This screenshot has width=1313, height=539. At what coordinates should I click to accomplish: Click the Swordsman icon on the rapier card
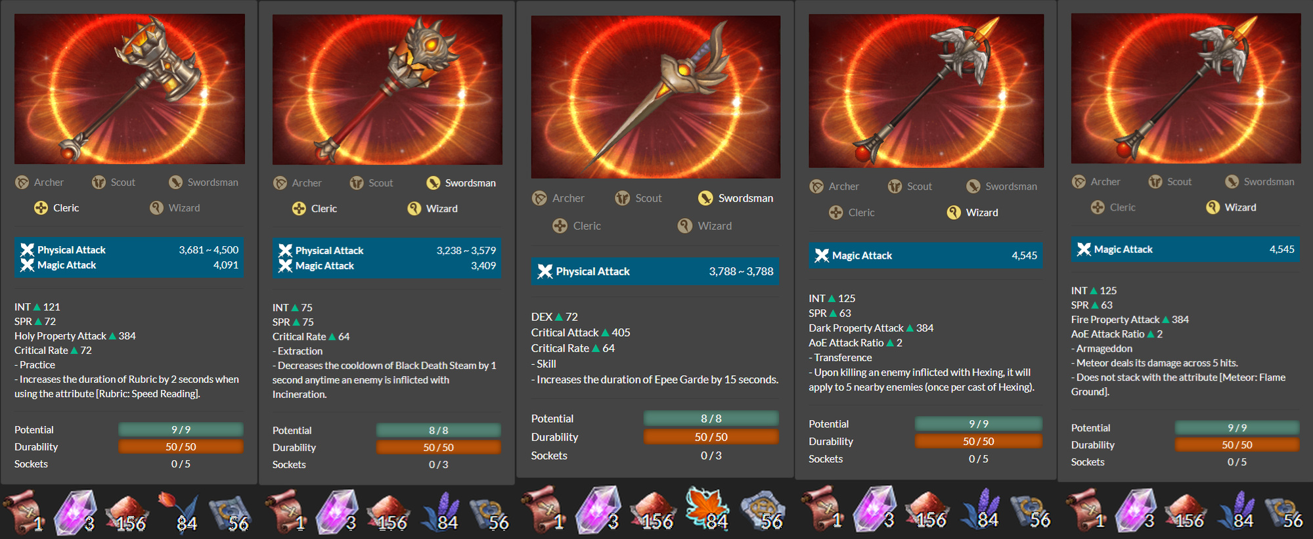coord(705,198)
